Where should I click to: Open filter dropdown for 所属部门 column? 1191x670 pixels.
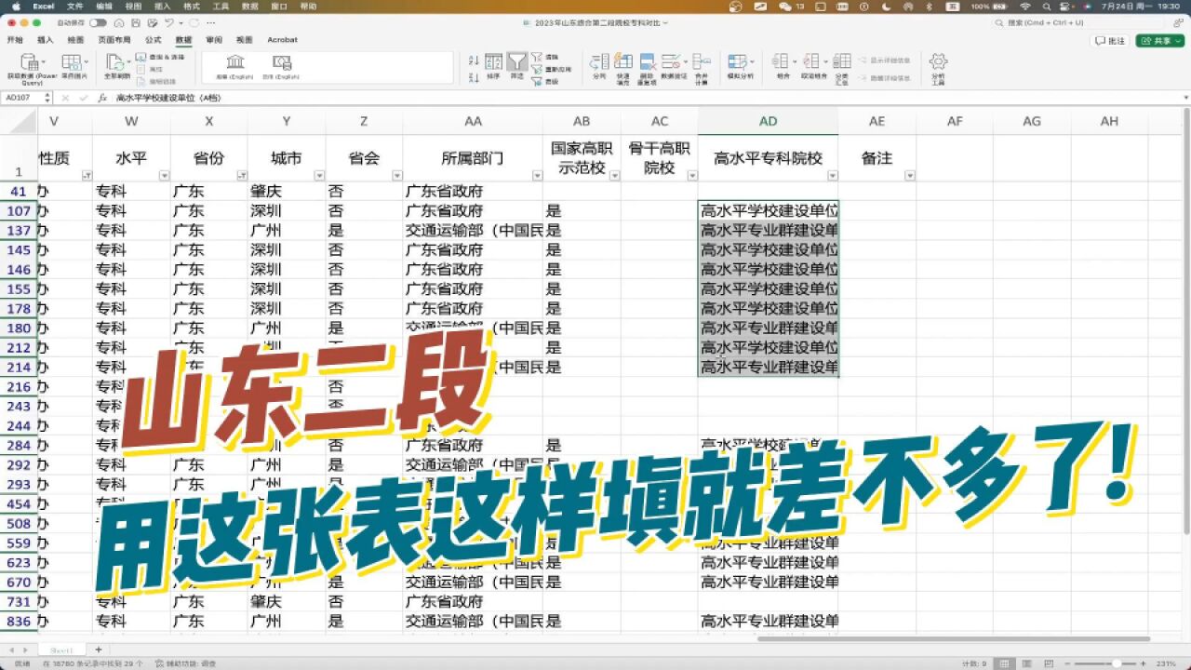click(x=537, y=176)
